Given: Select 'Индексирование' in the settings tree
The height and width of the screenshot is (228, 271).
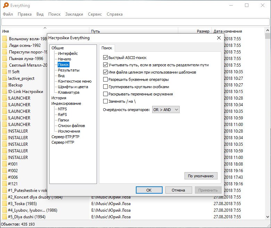Looking at the screenshot, I should [x=66, y=103].
